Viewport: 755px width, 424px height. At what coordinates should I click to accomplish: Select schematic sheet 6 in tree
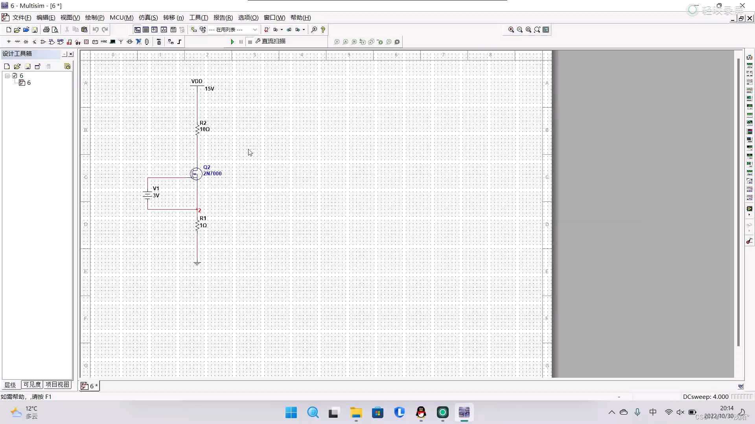25,82
